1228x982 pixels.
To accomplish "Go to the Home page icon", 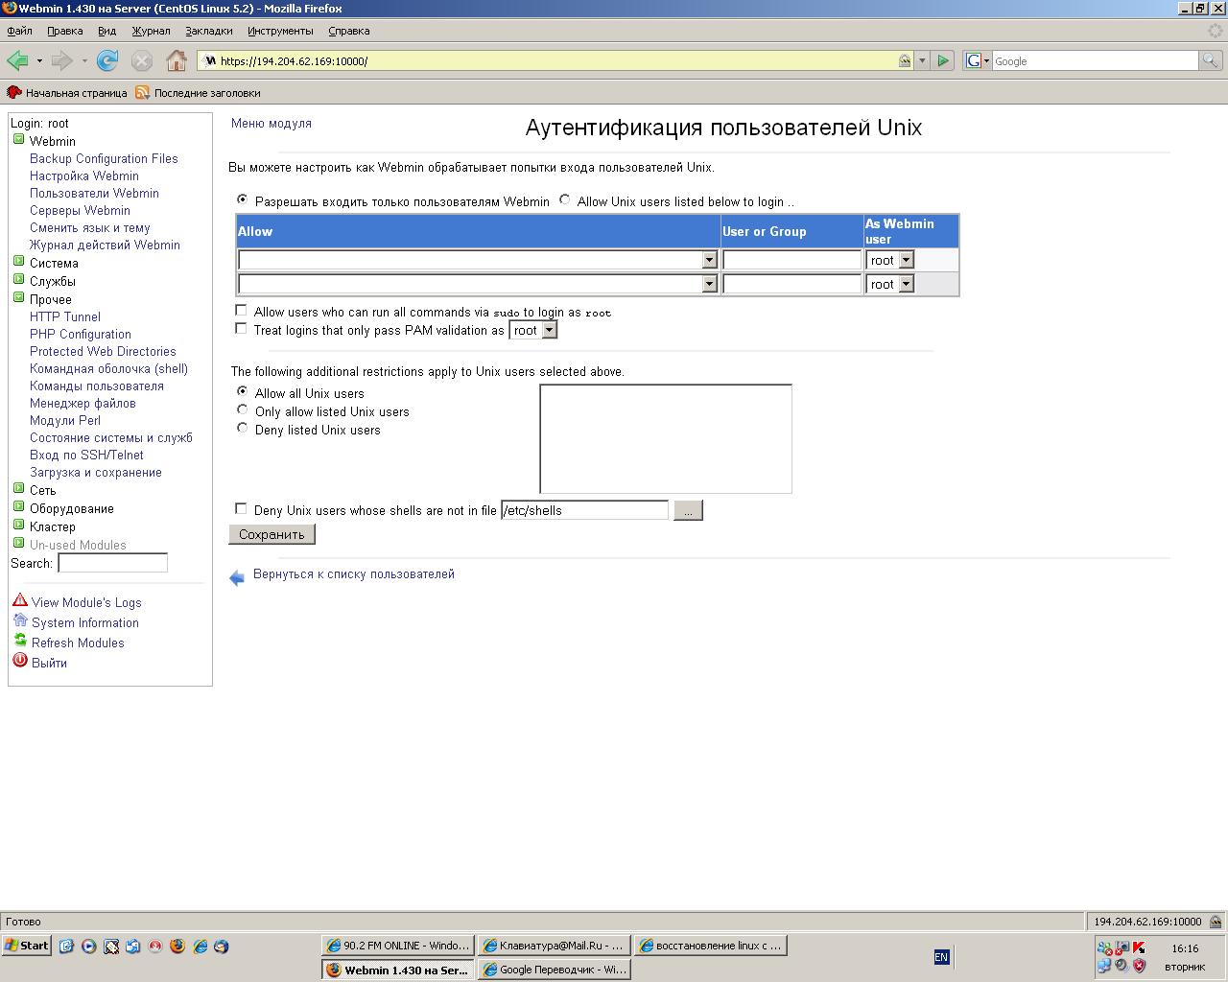I will [177, 60].
